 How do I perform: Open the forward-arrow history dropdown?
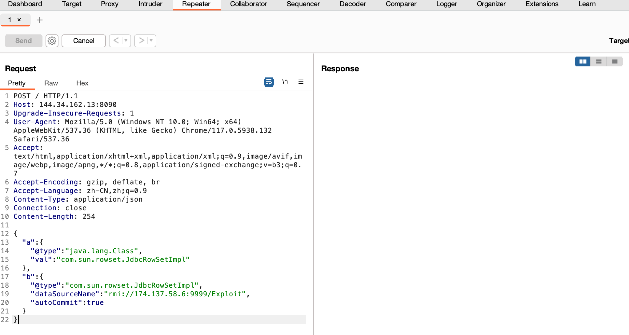click(x=150, y=41)
